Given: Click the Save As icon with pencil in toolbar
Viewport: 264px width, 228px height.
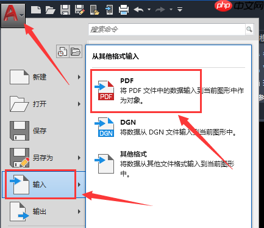Looking at the screenshot, I should point(80,10).
